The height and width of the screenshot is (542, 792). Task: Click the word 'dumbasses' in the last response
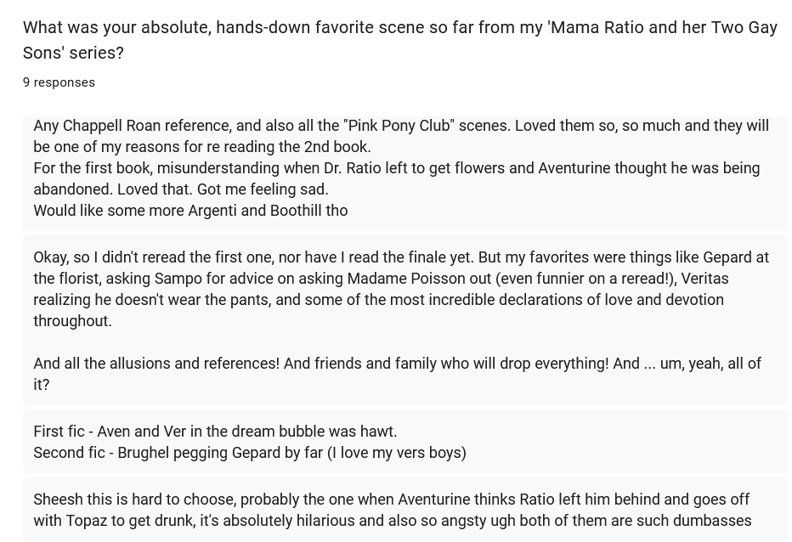tap(709, 521)
